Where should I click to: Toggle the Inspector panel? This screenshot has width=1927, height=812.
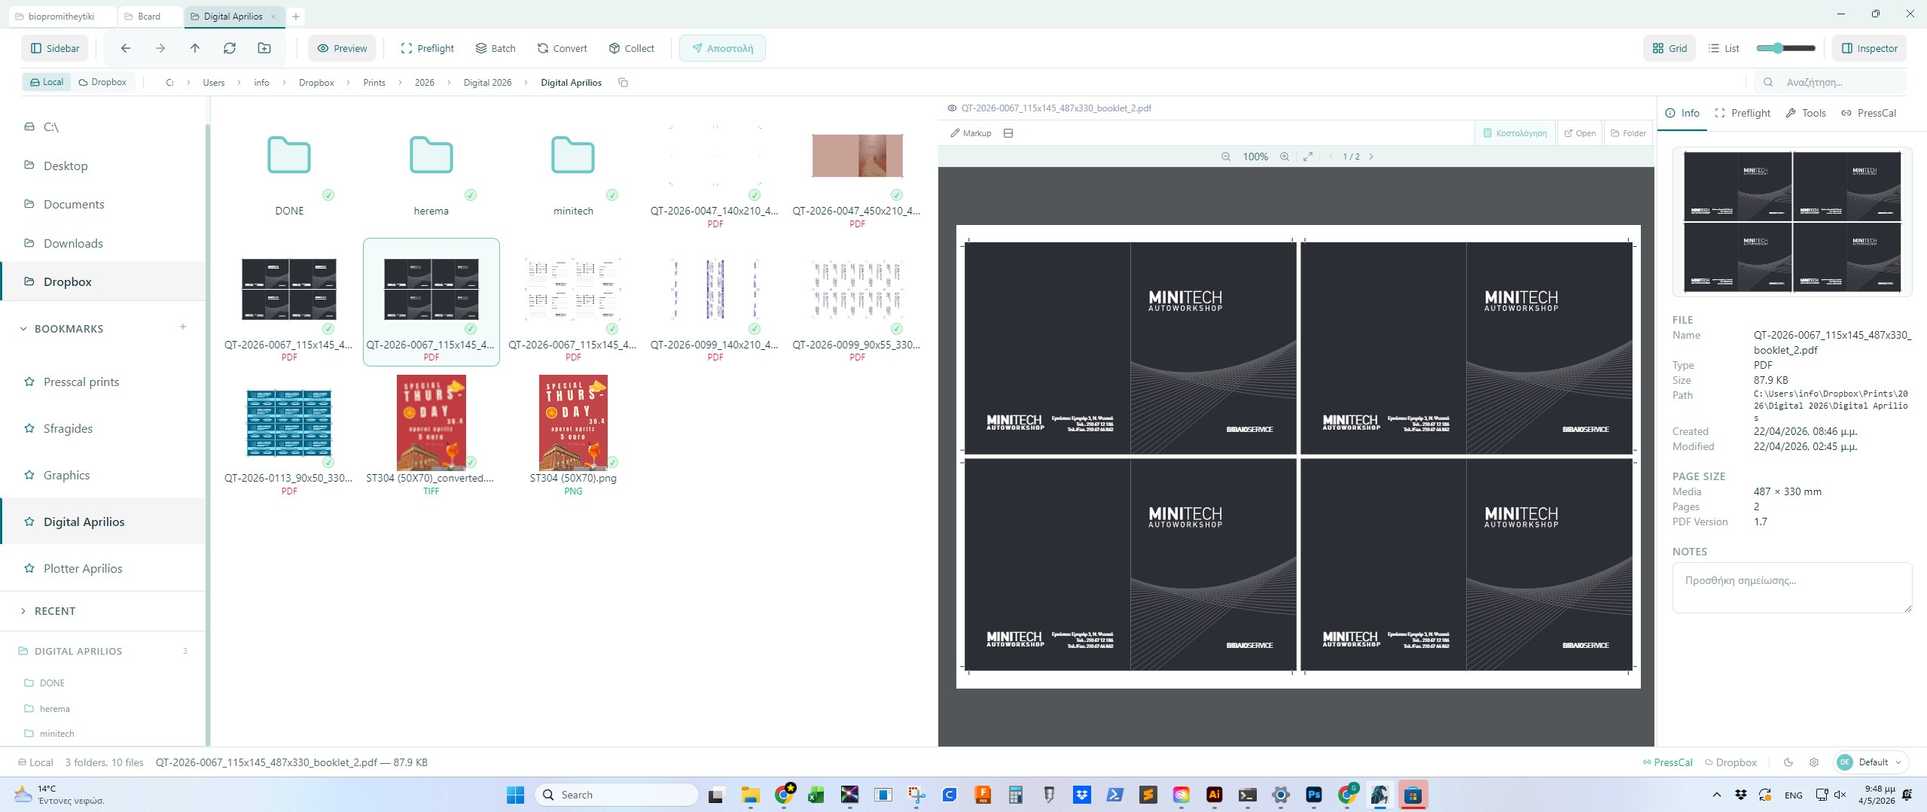pos(1870,48)
